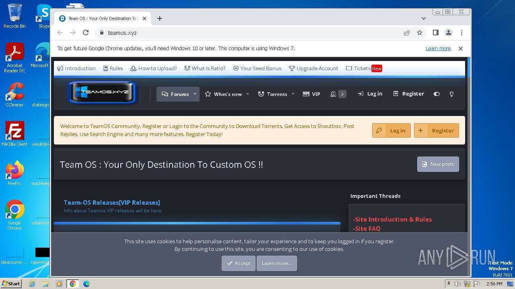Click the lightbulb icon in navbar

click(451, 94)
